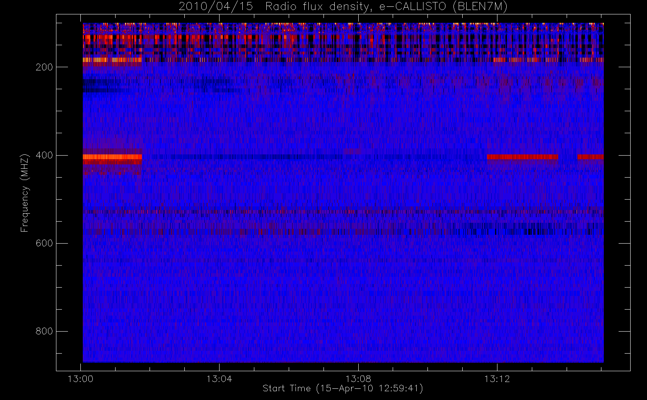This screenshot has width=647, height=400.
Task: Click the 'Frequency (MHZ)' axis label
Action: point(25,193)
